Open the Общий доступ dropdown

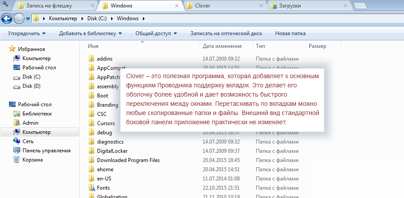[x=156, y=33]
